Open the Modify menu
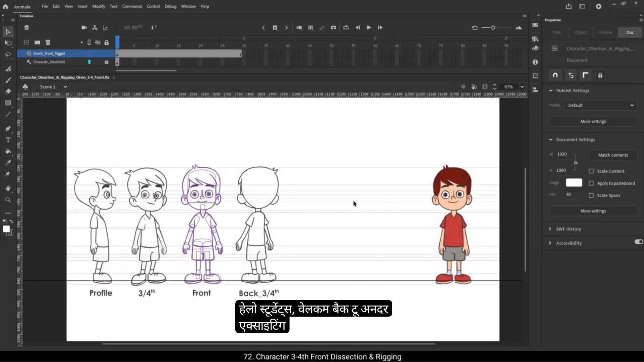 pos(98,6)
